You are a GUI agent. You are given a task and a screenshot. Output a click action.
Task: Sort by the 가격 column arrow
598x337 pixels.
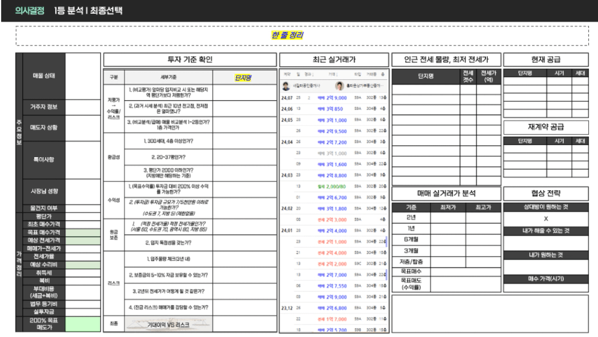[336, 74]
